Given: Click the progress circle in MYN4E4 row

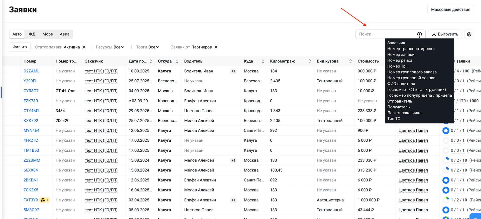Looking at the screenshot, I should coord(446,131).
